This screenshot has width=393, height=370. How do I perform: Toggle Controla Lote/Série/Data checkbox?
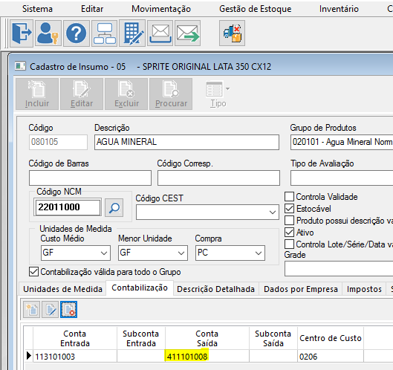point(289,244)
